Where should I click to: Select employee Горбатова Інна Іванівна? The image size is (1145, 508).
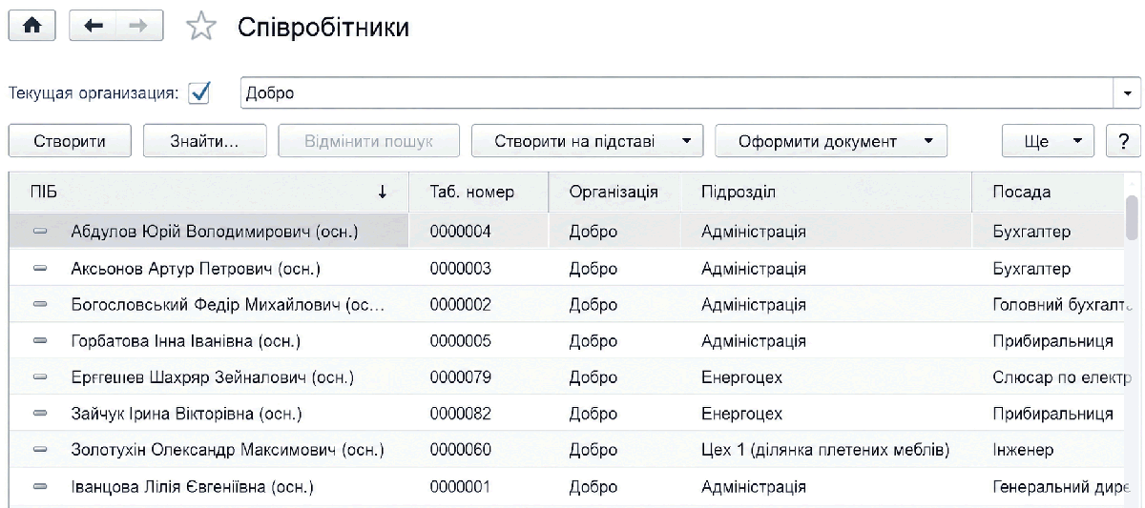pos(185,341)
